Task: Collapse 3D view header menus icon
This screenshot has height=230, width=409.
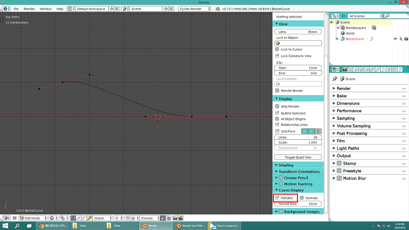Action: point(15,218)
